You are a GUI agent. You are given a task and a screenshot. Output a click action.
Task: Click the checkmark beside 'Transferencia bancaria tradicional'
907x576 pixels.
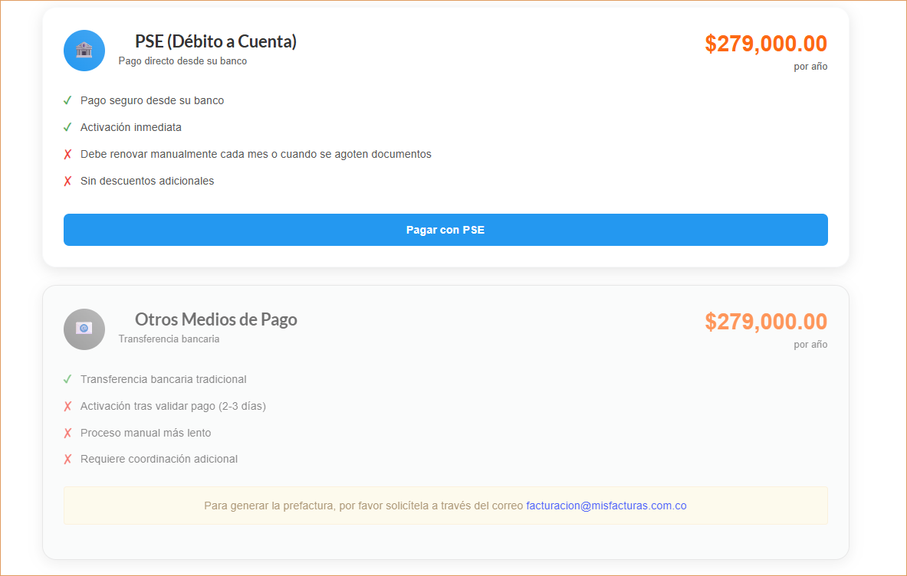67,379
